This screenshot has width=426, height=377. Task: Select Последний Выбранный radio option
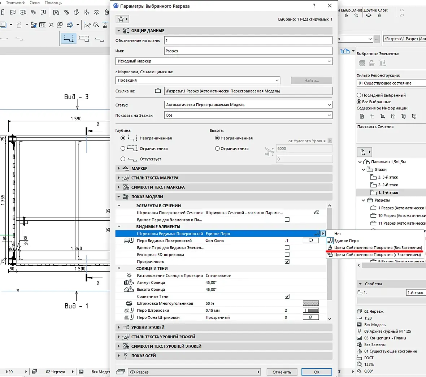pyautogui.click(x=359, y=95)
